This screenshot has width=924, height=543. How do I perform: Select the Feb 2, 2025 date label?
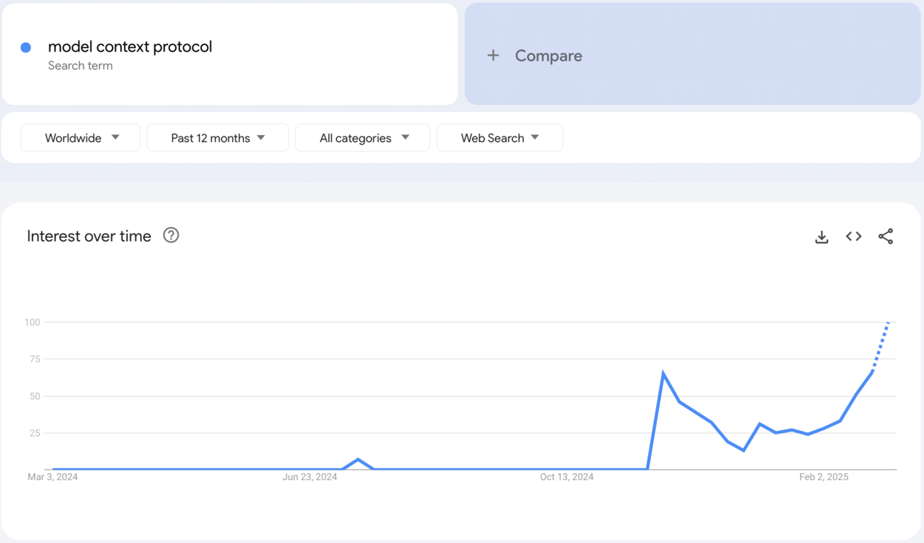[823, 477]
